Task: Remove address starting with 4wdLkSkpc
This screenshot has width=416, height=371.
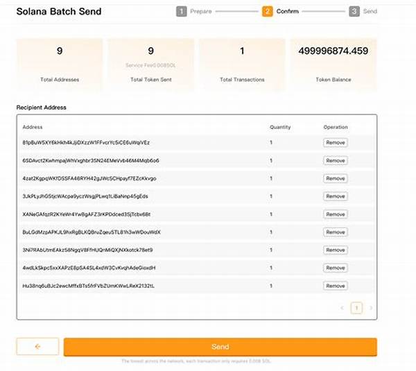Action: pos(336,268)
